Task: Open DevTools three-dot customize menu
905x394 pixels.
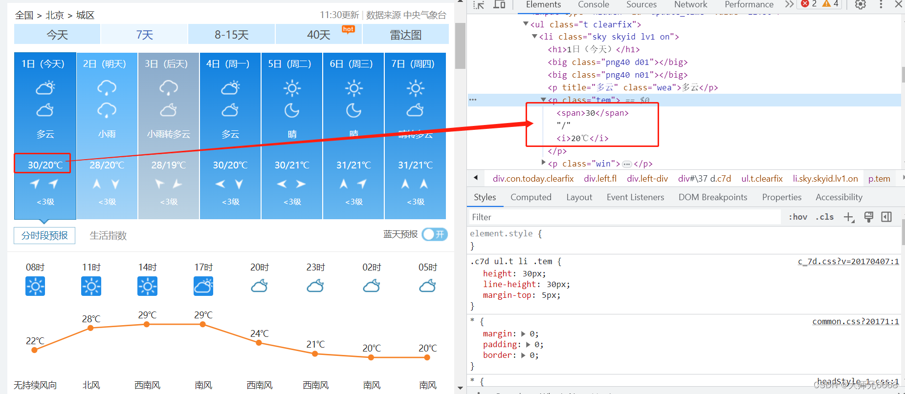Action: (x=881, y=4)
